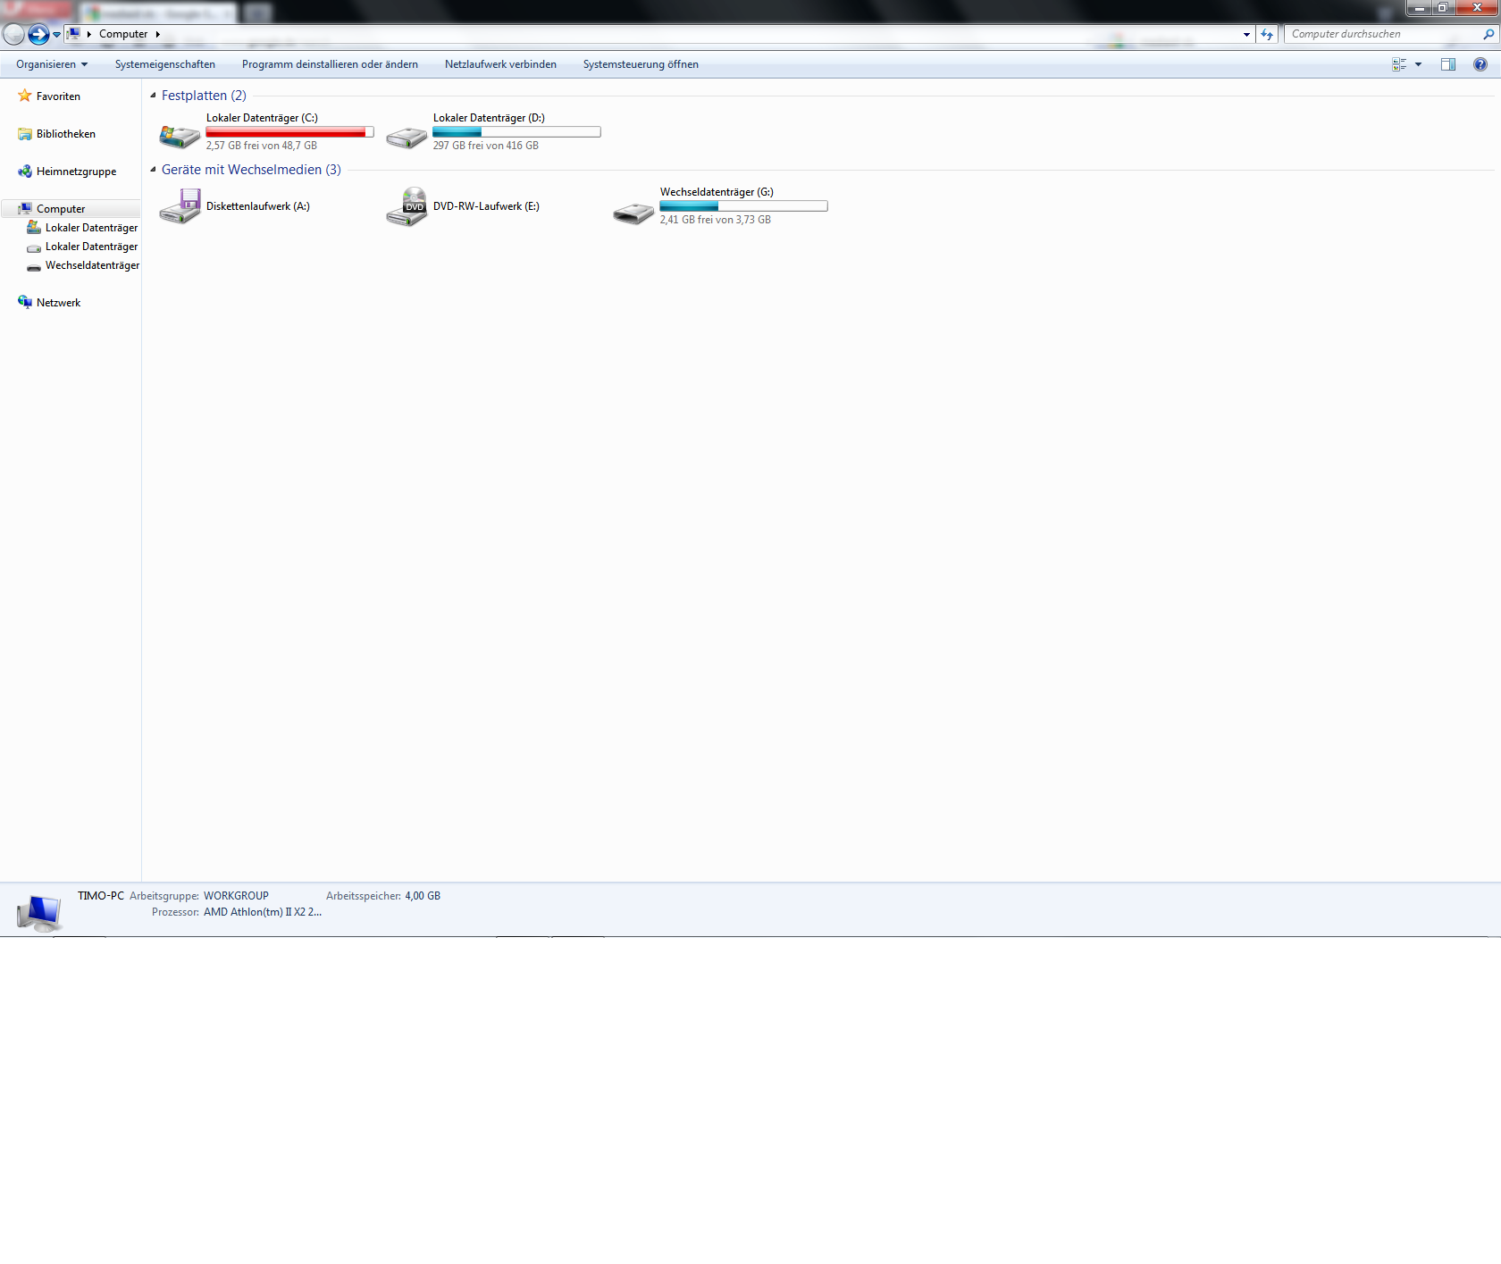This screenshot has width=1501, height=1264.
Task: Select first Lokaler Datenträger tree item
Action: click(x=91, y=228)
